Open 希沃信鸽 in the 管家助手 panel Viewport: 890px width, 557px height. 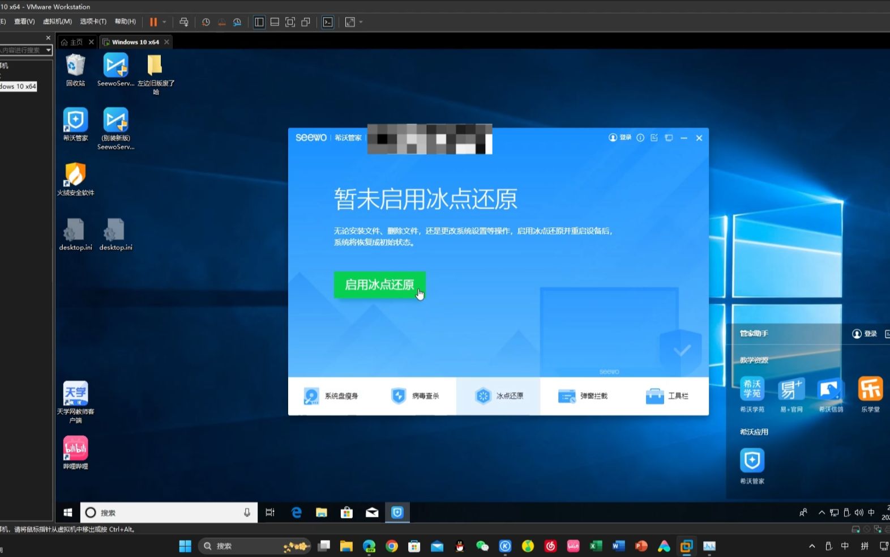tap(831, 394)
